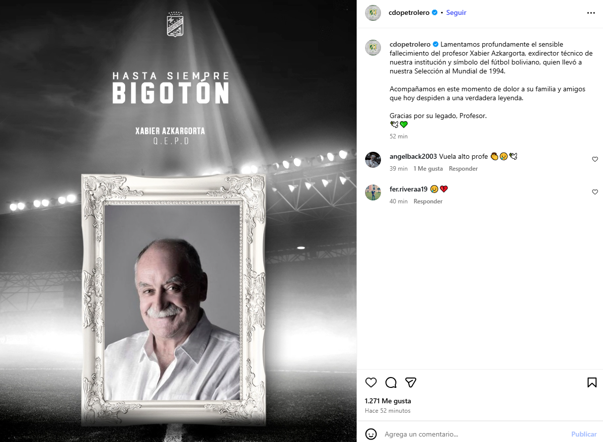View likes on angelback2003's comment
This screenshot has width=603, height=442.
428,169
